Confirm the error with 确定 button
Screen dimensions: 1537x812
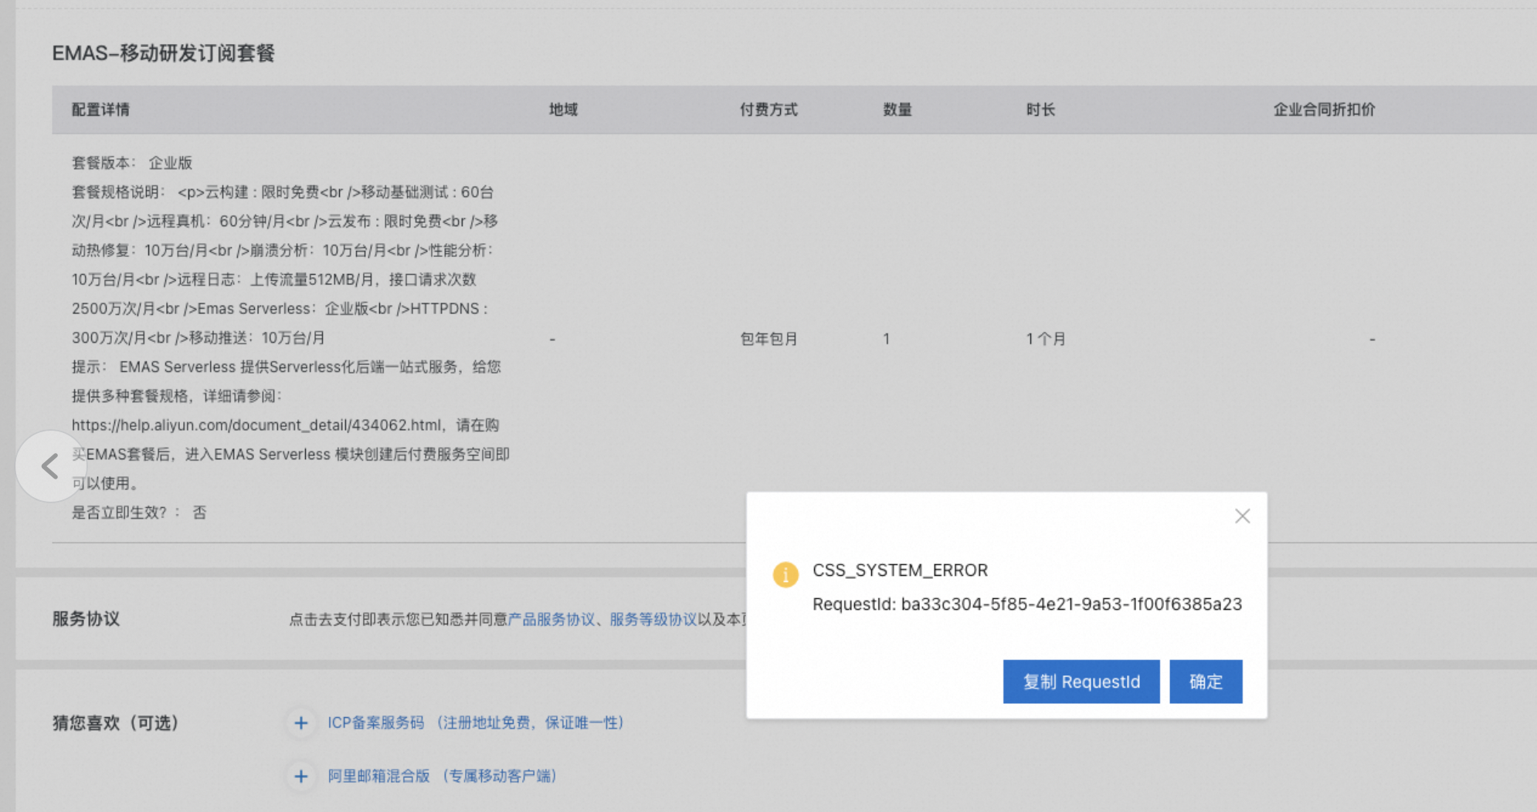coord(1206,682)
